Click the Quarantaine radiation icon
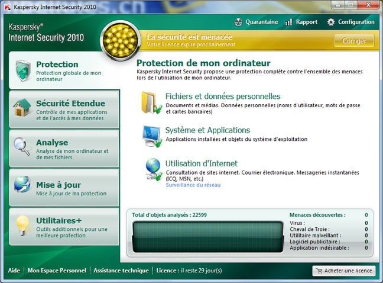The image size is (383, 283). [x=238, y=22]
